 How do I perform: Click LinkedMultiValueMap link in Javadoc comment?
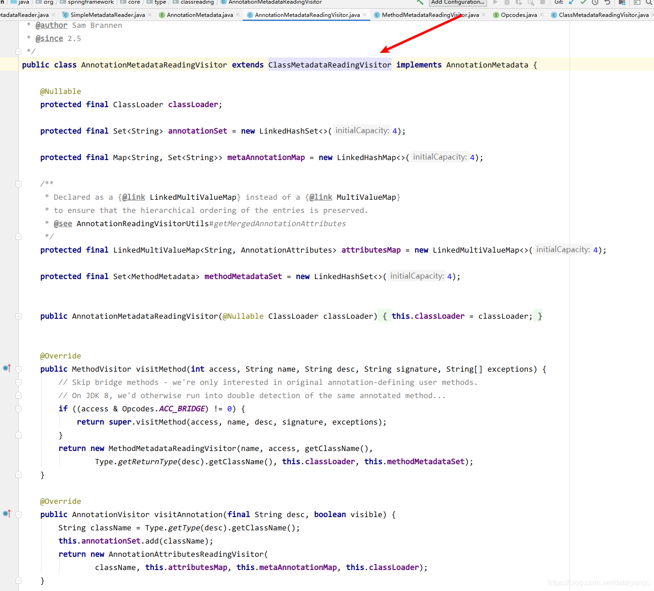pos(193,197)
